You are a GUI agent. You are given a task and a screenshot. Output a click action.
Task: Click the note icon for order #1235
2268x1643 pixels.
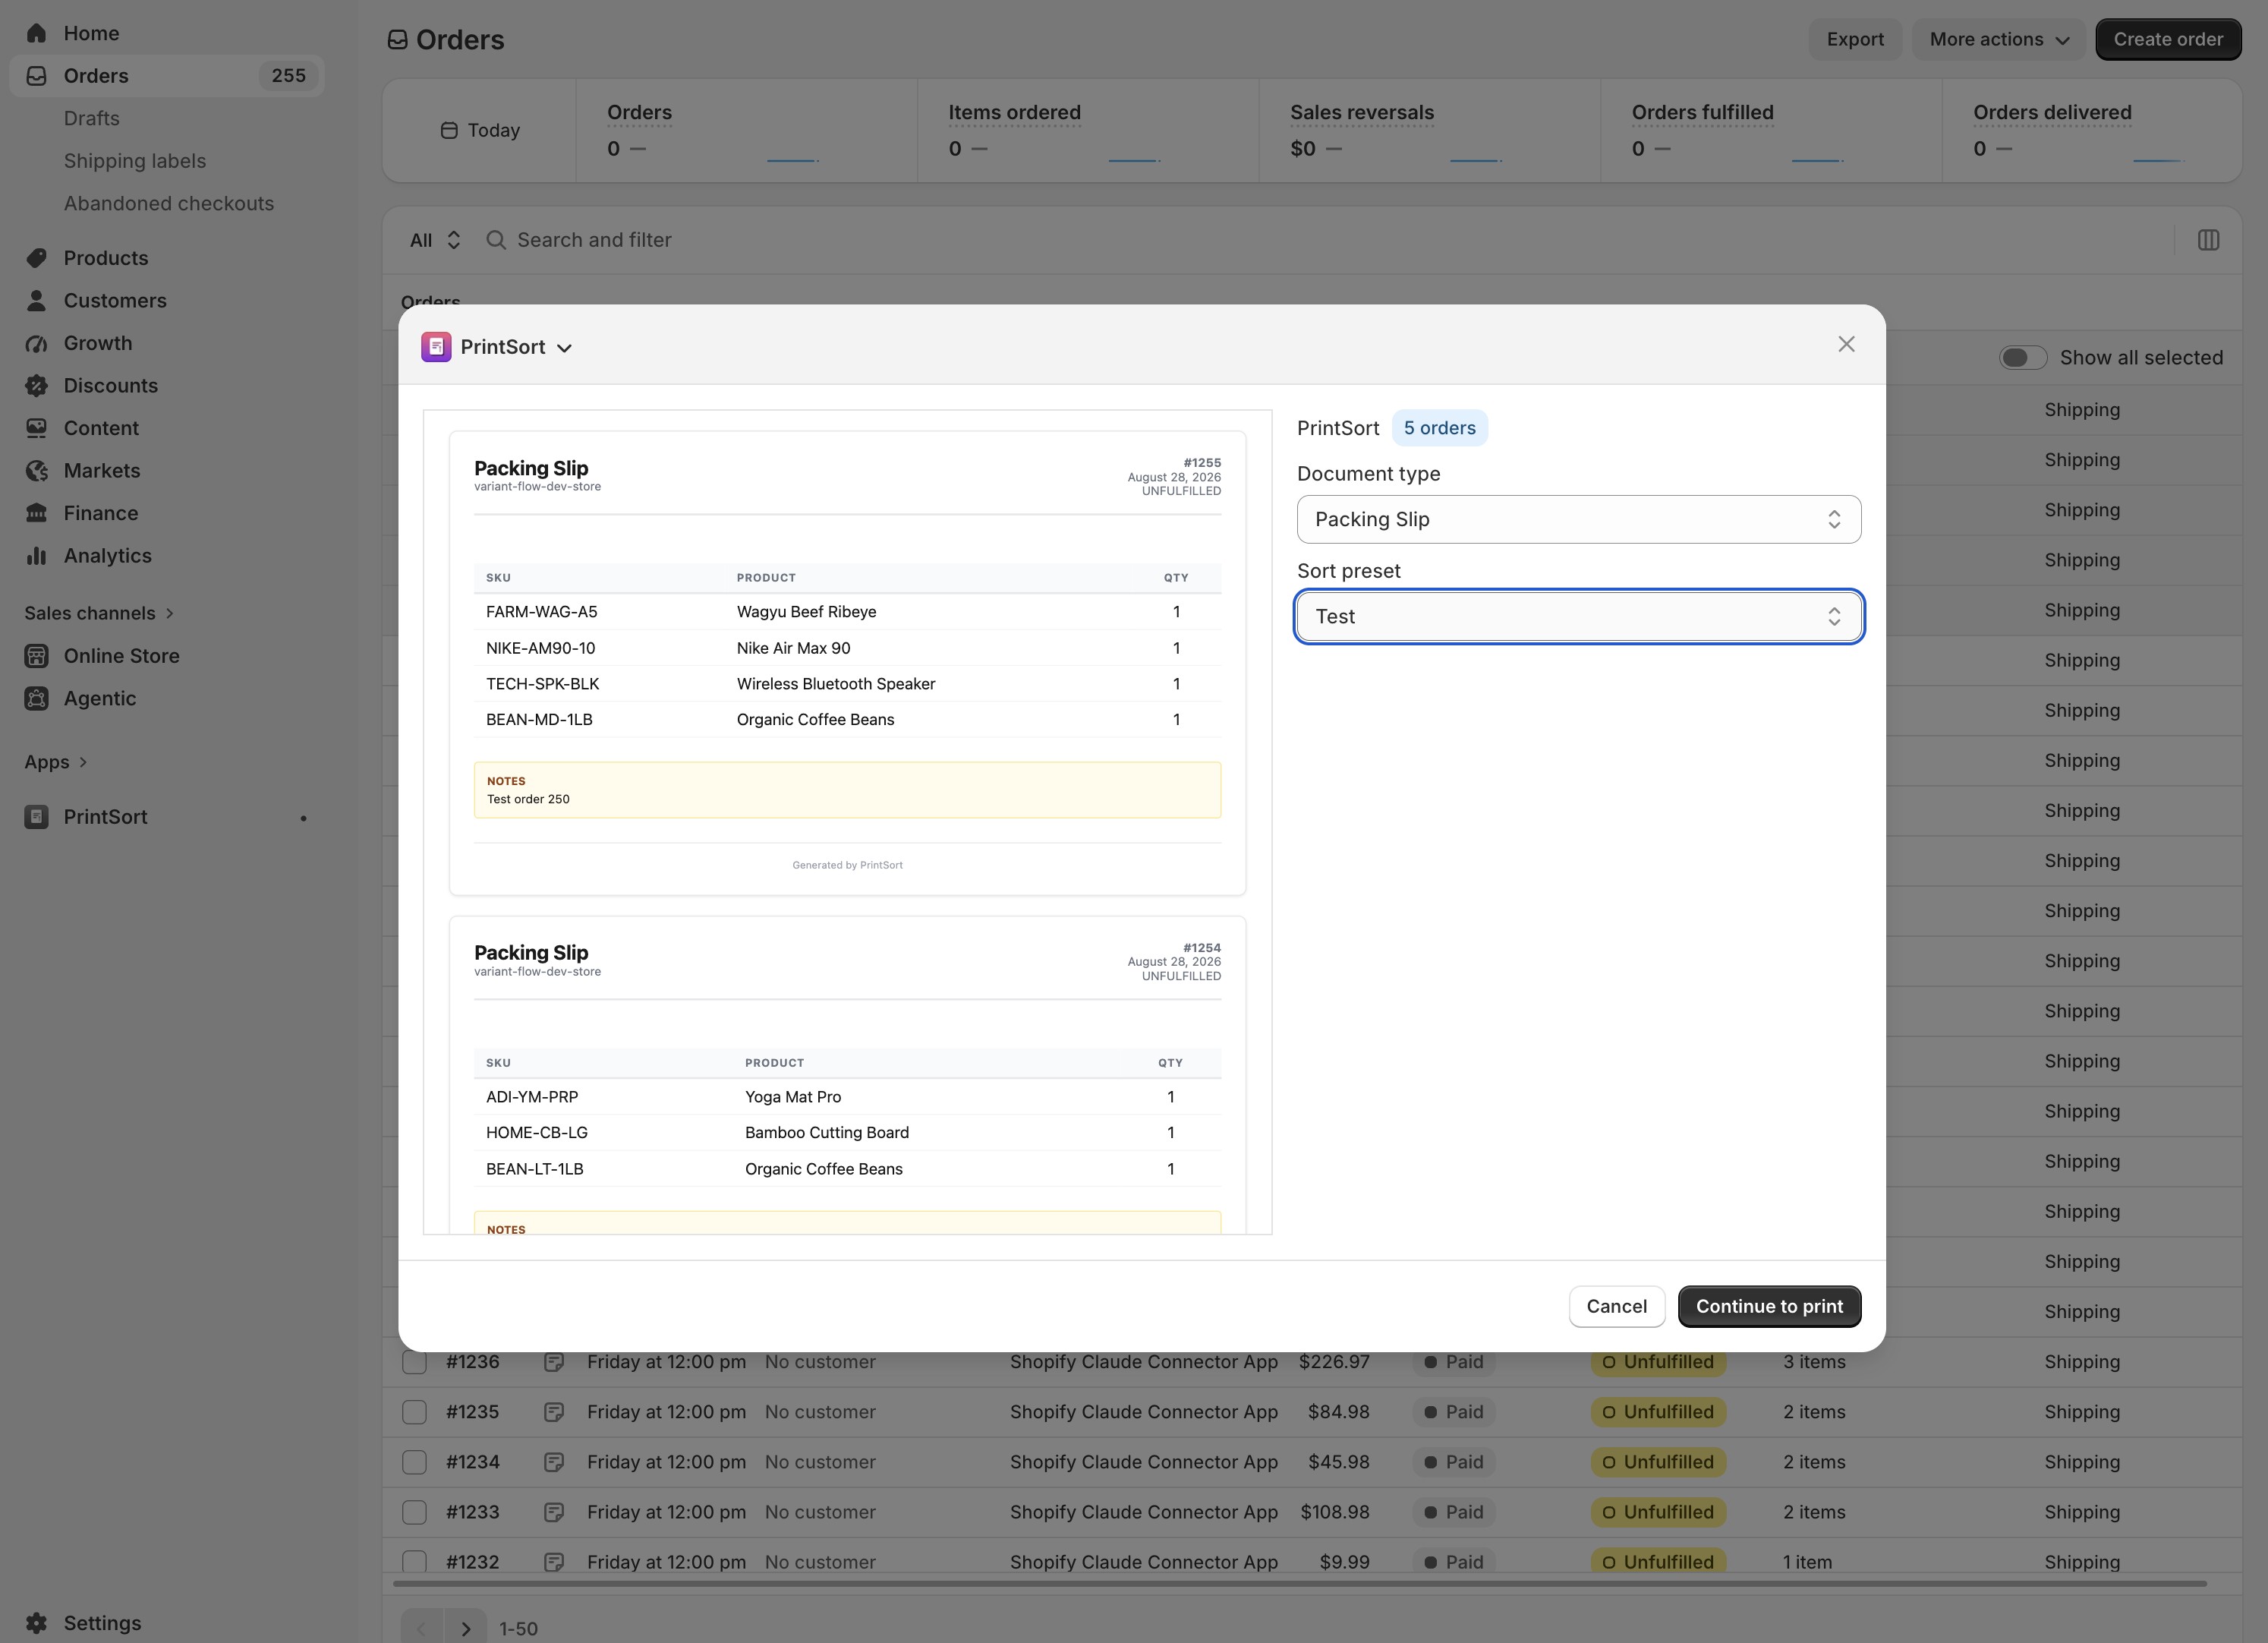pos(553,1412)
